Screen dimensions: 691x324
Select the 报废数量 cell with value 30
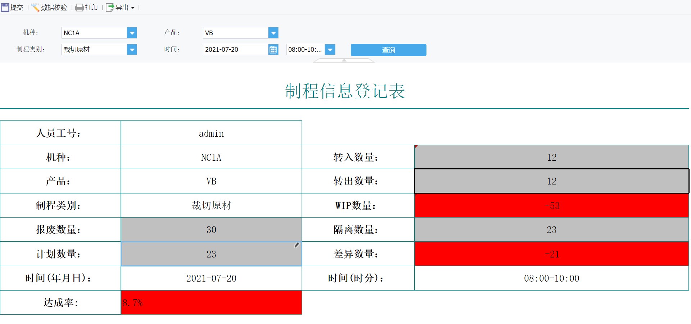[211, 230]
